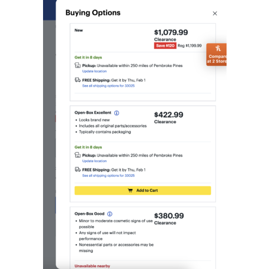Open Open-Box Excellent info icon

[117, 113]
